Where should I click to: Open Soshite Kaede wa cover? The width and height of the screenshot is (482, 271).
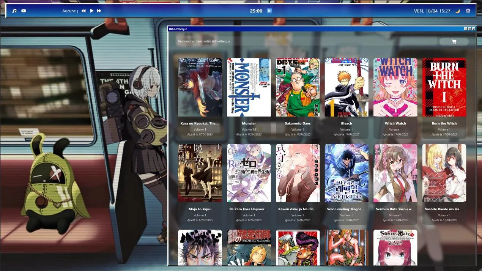444,173
